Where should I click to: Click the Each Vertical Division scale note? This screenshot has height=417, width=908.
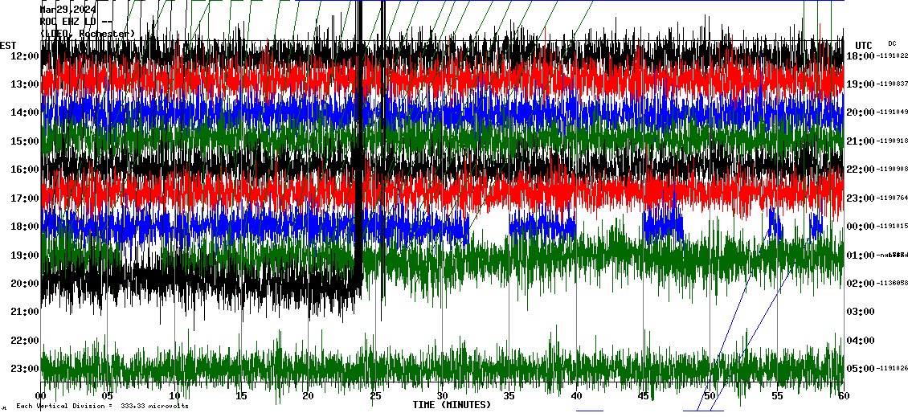coord(100,406)
